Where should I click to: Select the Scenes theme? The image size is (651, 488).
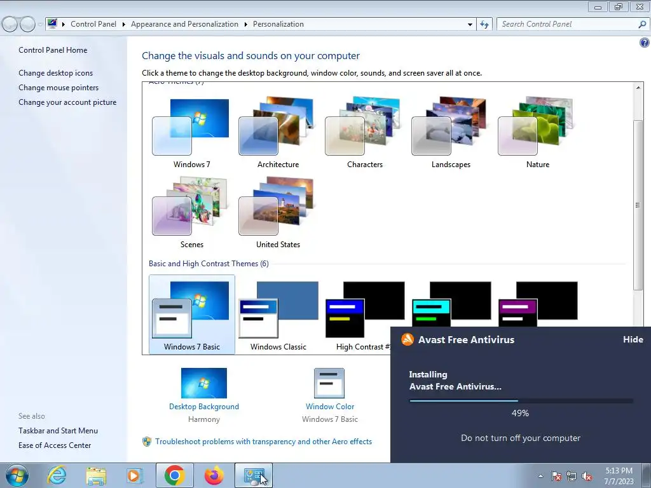[x=191, y=213]
